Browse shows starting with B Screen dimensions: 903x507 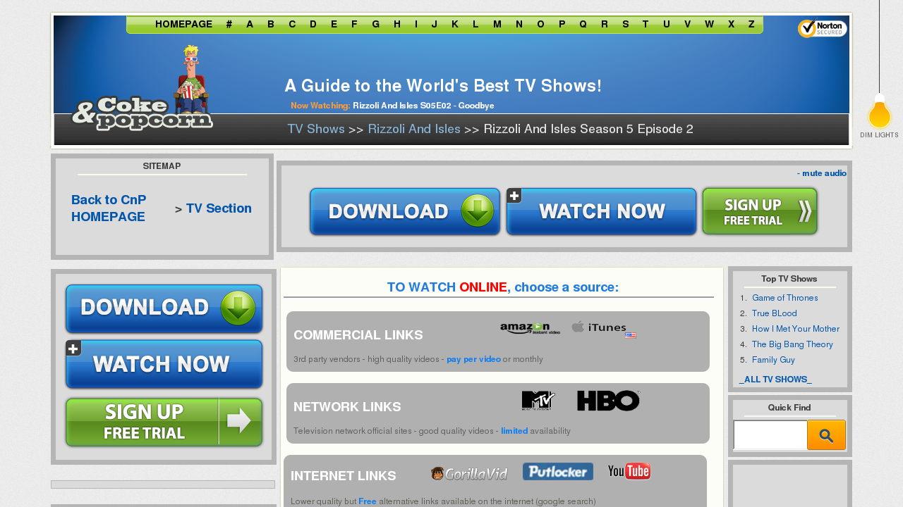click(271, 24)
